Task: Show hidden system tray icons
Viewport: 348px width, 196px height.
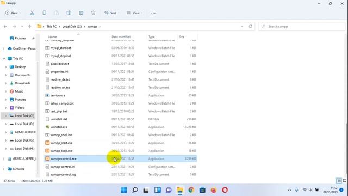Action: (289, 190)
